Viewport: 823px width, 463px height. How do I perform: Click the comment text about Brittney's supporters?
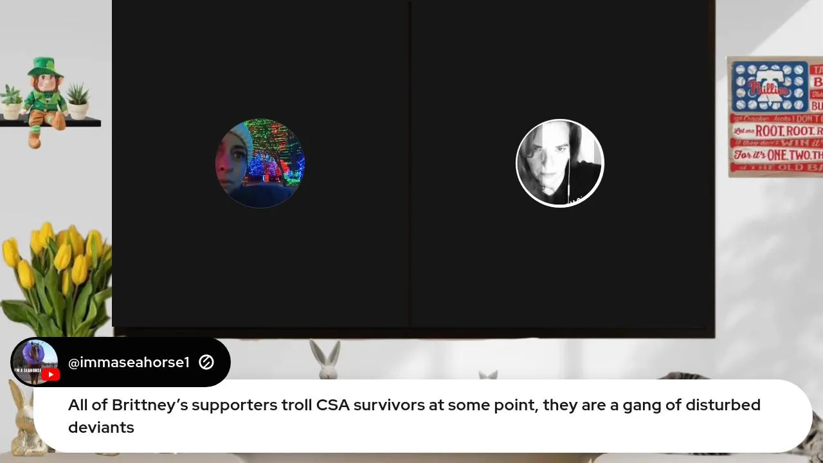coord(414,416)
